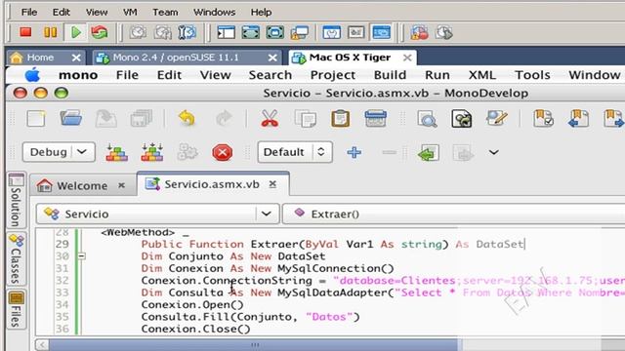Viewport: 625px width, 351px height.
Task: Open the Debug configuration dropdown
Action: click(59, 152)
